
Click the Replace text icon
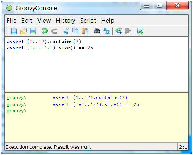[x=107, y=31]
